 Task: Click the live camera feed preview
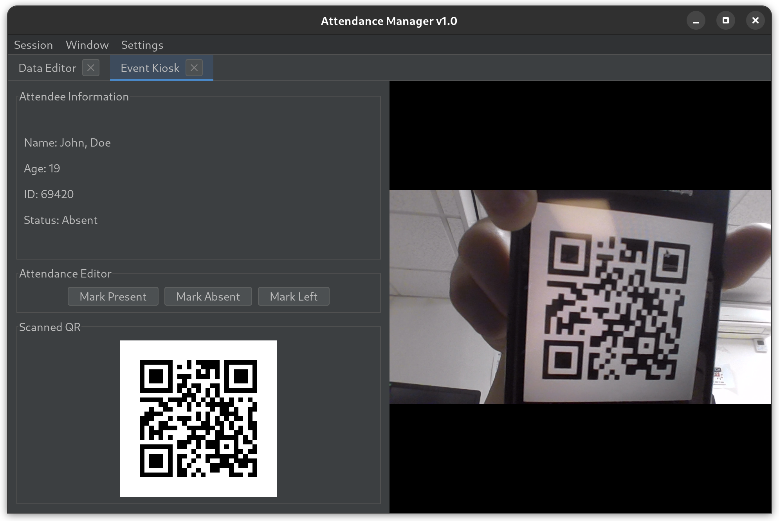pyautogui.click(x=580, y=297)
